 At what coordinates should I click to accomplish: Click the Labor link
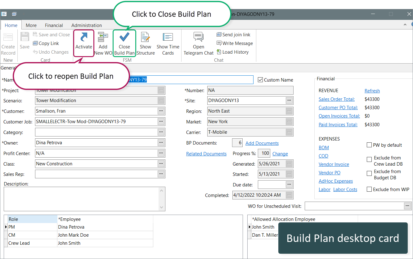pos(325,190)
